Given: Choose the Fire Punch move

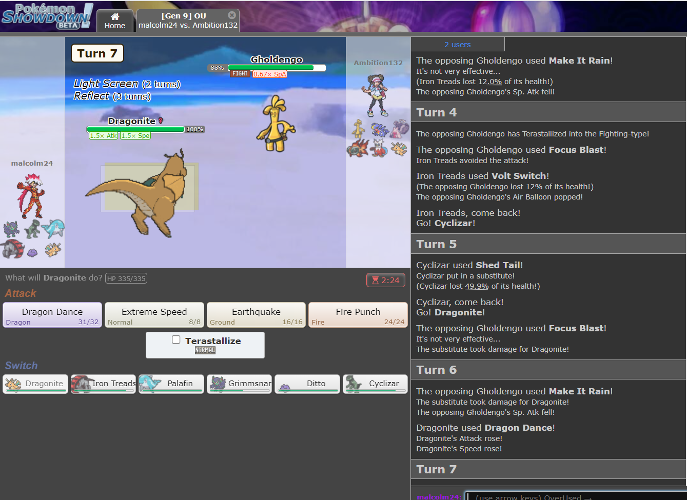Looking at the screenshot, I should [x=358, y=315].
